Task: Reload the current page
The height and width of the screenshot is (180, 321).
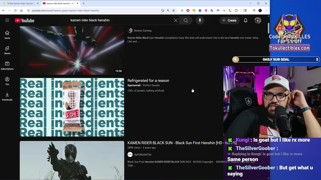Action: (x=15, y=10)
